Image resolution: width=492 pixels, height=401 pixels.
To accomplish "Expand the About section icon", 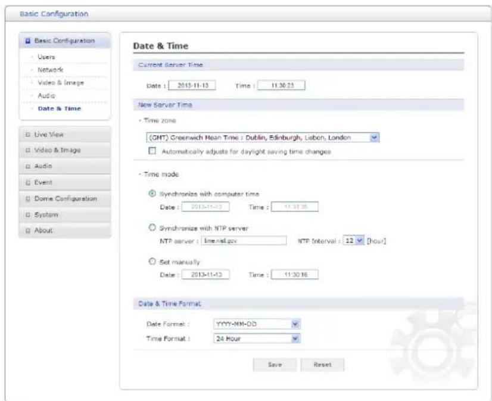I will (27, 231).
